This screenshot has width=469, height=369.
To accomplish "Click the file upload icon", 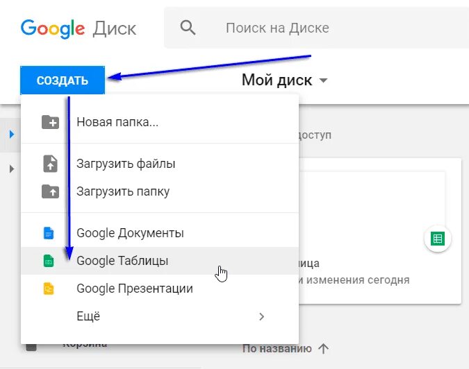I will pos(50,164).
